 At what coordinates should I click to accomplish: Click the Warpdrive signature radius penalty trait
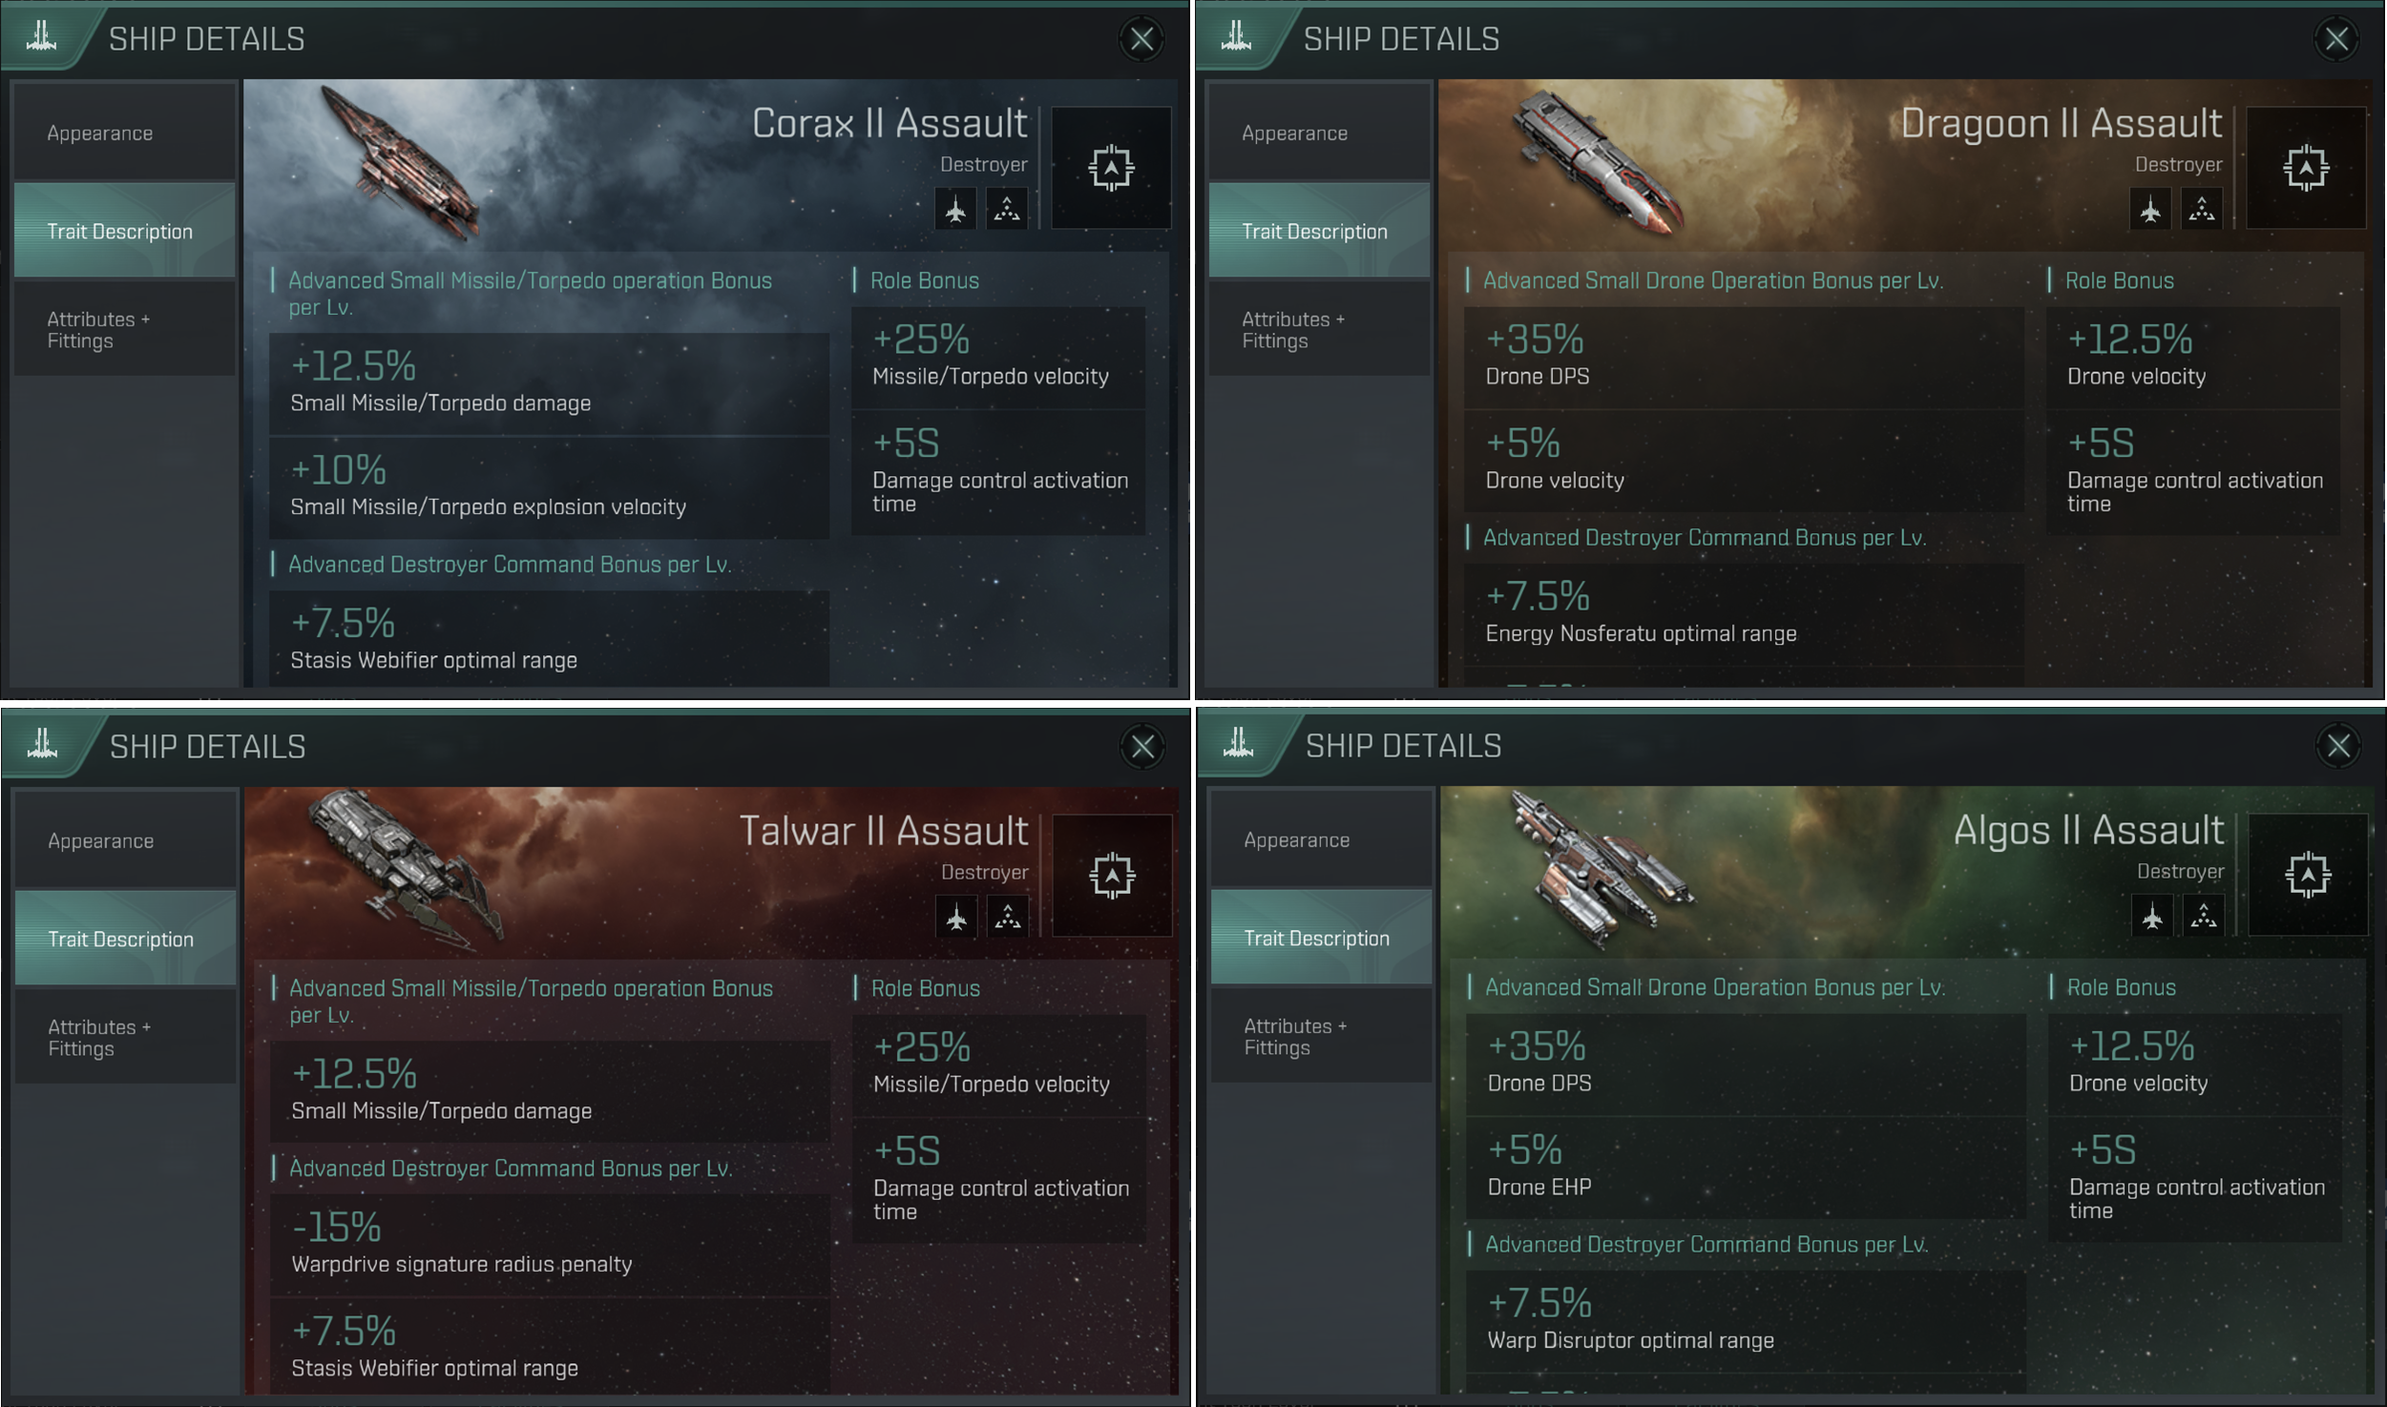point(550,1245)
